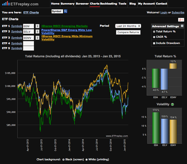Click the gold EEMV 13.4 % volatility bar
Viewport: 187px width, 164px height.
click(173, 131)
